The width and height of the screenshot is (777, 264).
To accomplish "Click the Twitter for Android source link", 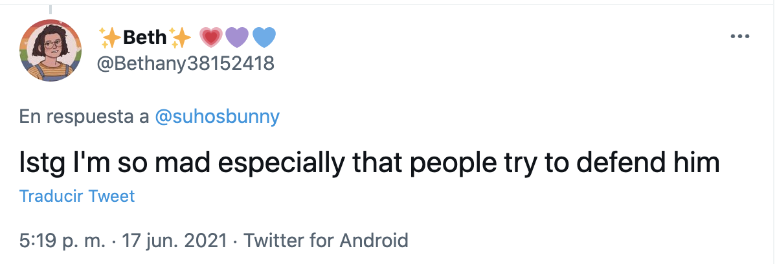I will [x=326, y=241].
